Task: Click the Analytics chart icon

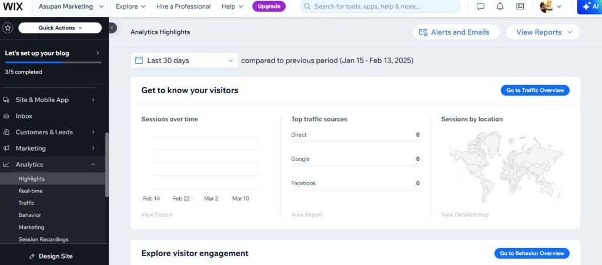Action: (6, 165)
